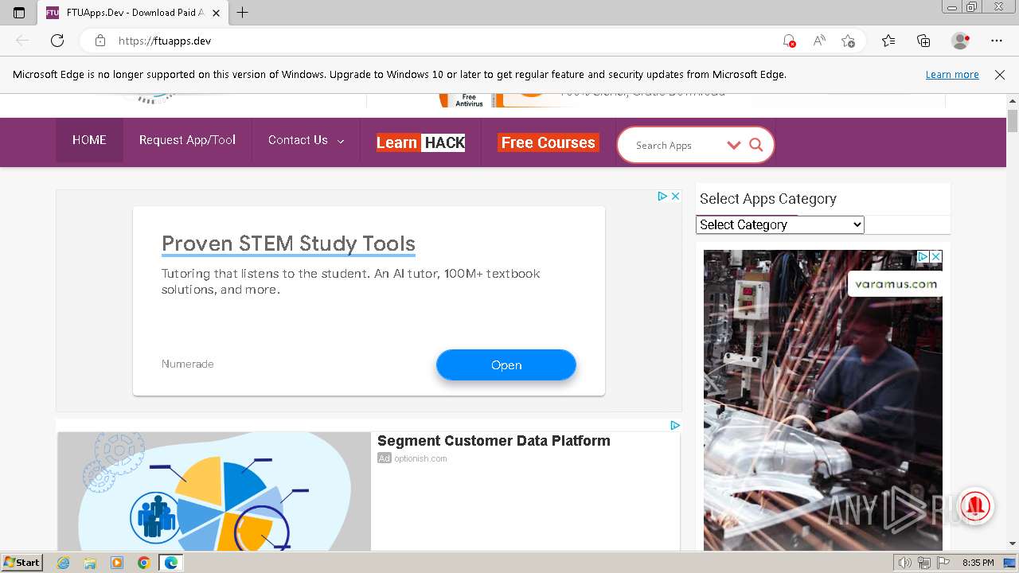Screen dimensions: 1019x573
Task: Open the varamus.com sidebar ad image
Action: [823, 400]
